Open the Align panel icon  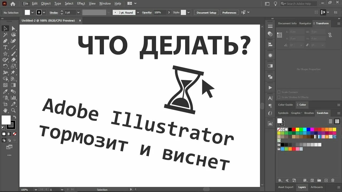tap(270, 45)
